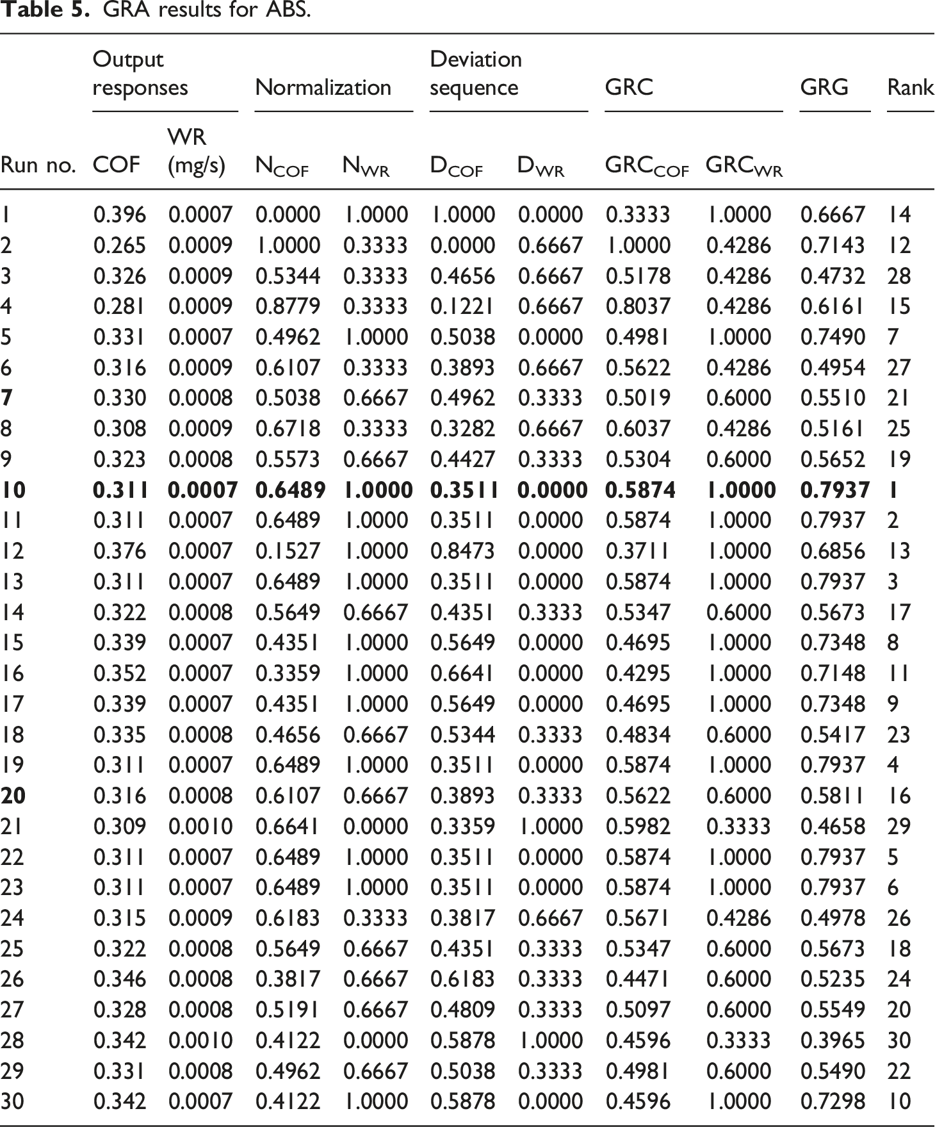Select bold GRG value 0.7937 in run 10

coord(834,490)
